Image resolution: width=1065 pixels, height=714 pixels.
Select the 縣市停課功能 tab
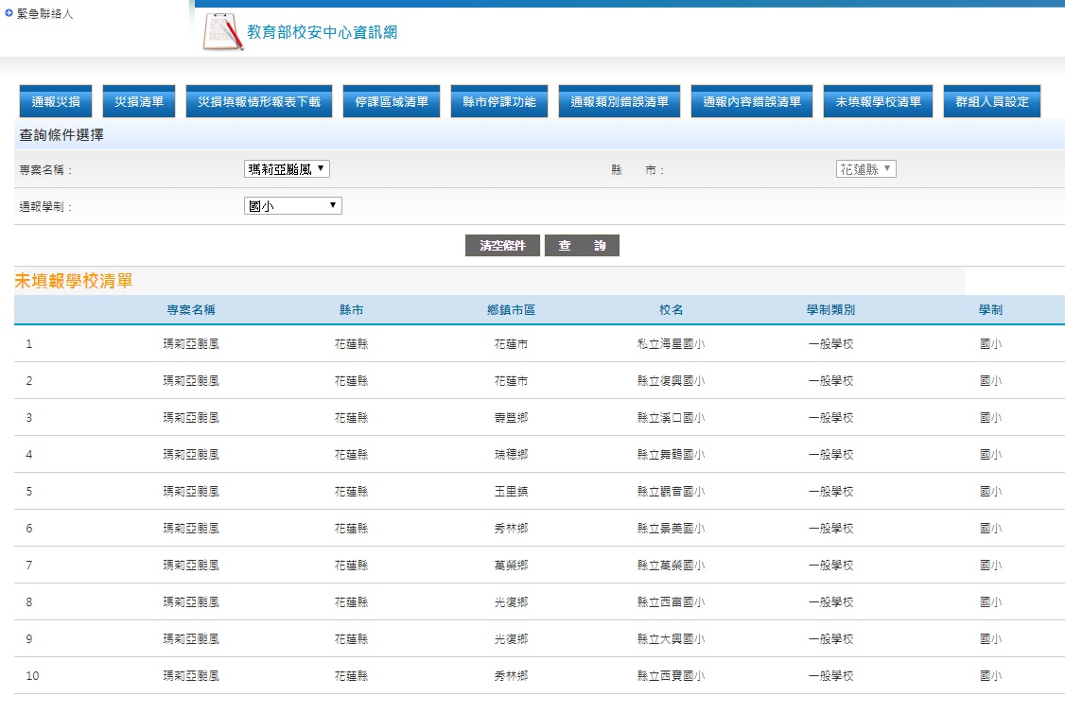pyautogui.click(x=498, y=102)
